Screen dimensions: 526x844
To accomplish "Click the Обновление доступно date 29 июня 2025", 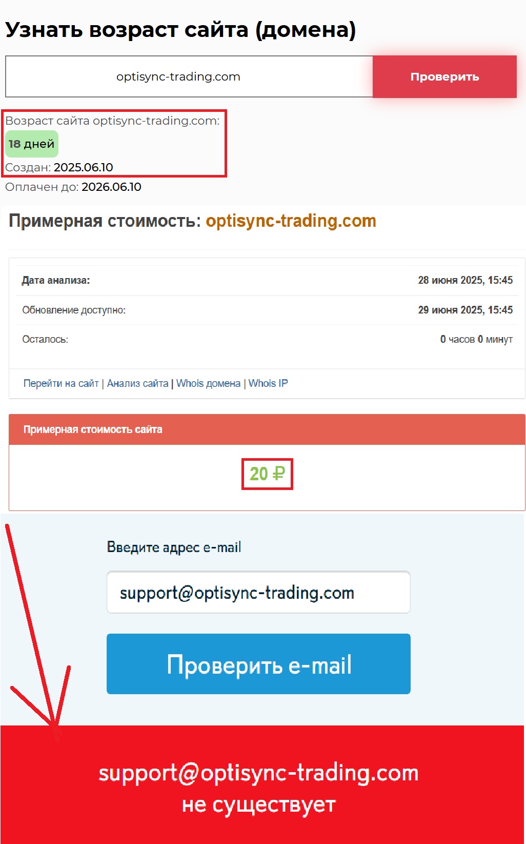I will click(466, 310).
